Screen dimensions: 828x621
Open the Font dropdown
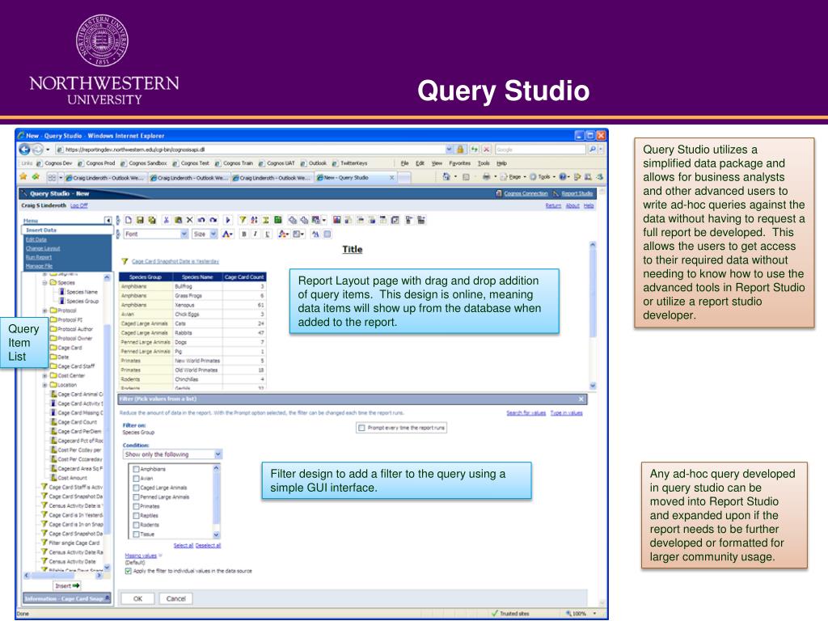[x=184, y=234]
